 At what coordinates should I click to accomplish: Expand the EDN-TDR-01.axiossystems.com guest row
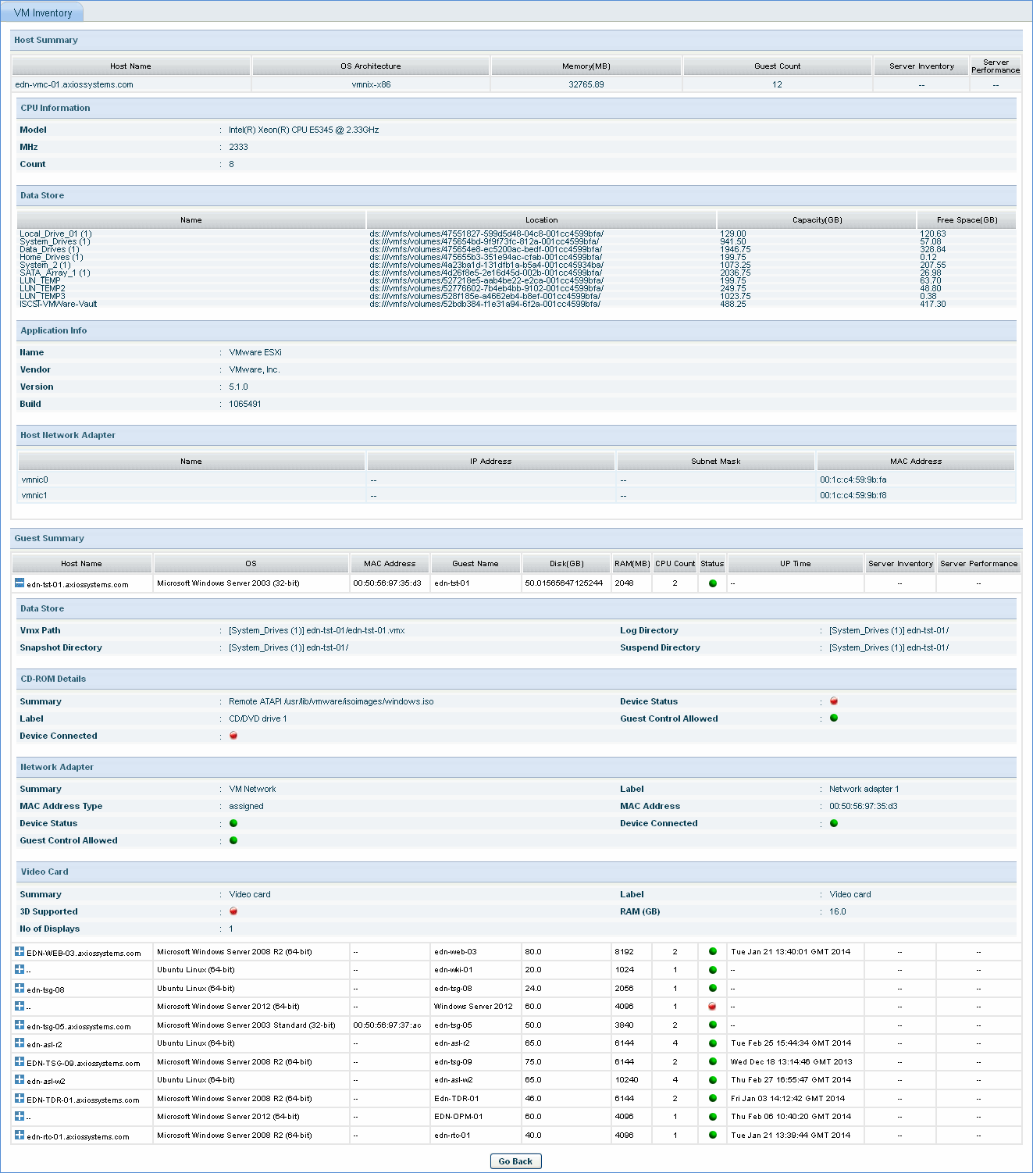pos(20,1098)
